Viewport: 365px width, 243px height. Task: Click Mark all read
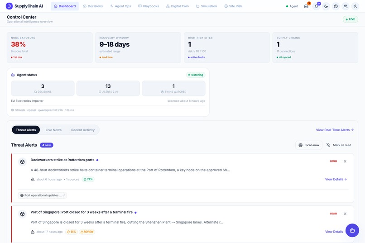[339, 145]
